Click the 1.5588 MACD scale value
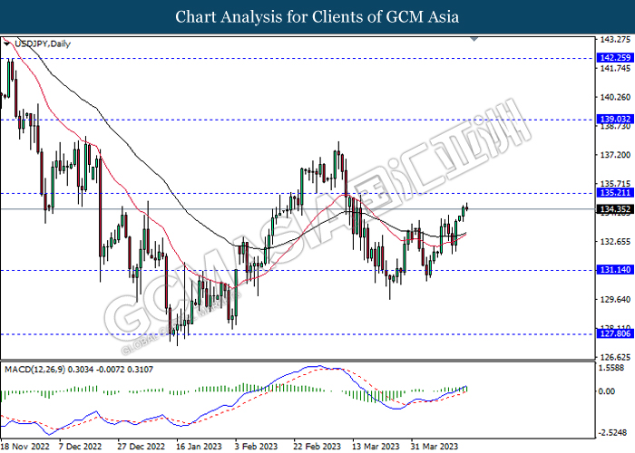The image size is (635, 453). point(612,368)
